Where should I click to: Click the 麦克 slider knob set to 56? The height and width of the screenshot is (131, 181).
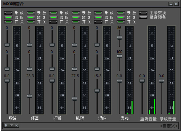click(x=119, y=38)
